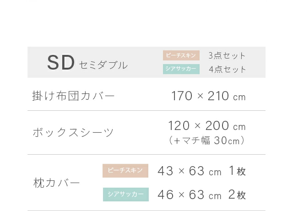Click the 4点セット text
This screenshot has width=293, height=211.
pyautogui.click(x=228, y=70)
